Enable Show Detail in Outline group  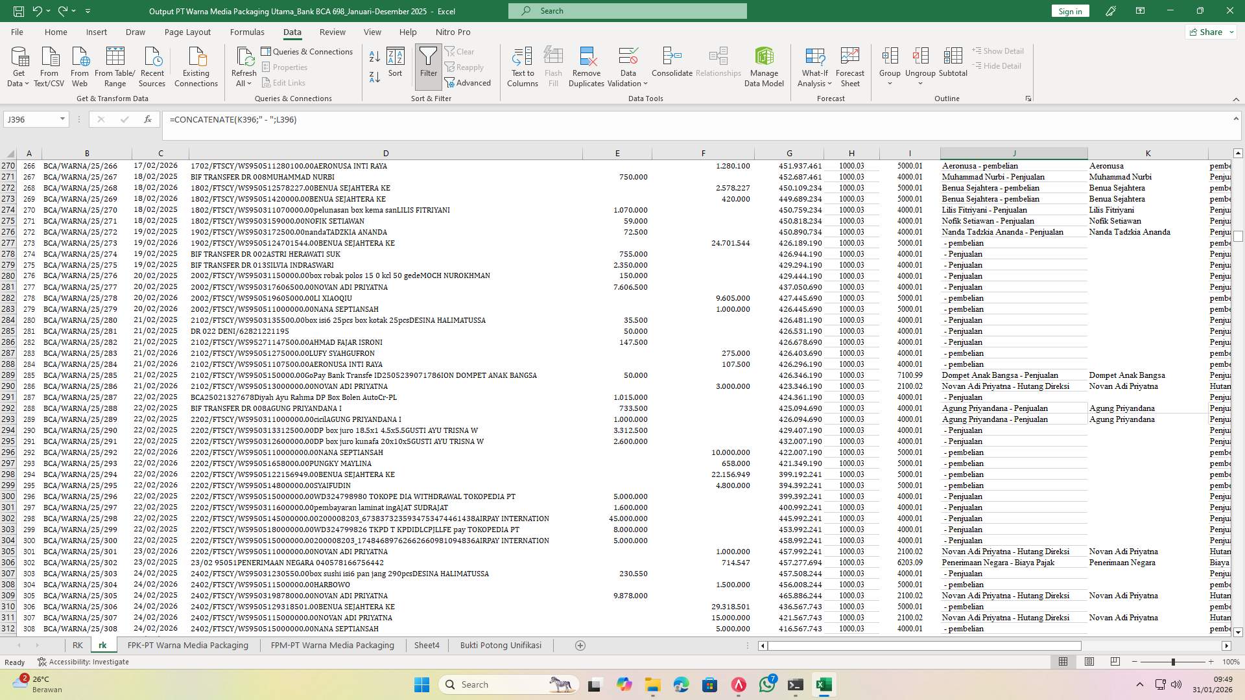[x=998, y=50]
